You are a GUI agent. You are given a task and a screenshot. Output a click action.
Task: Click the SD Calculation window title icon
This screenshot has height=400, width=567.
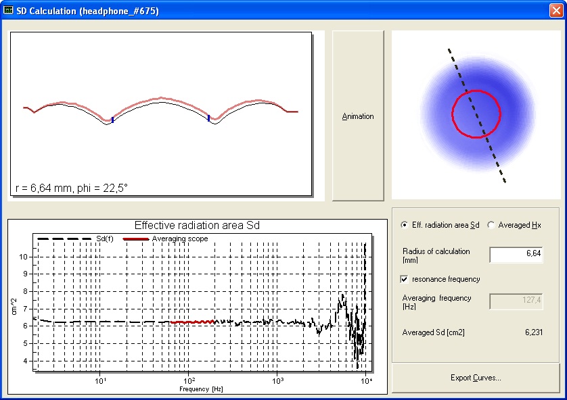pos(9,11)
